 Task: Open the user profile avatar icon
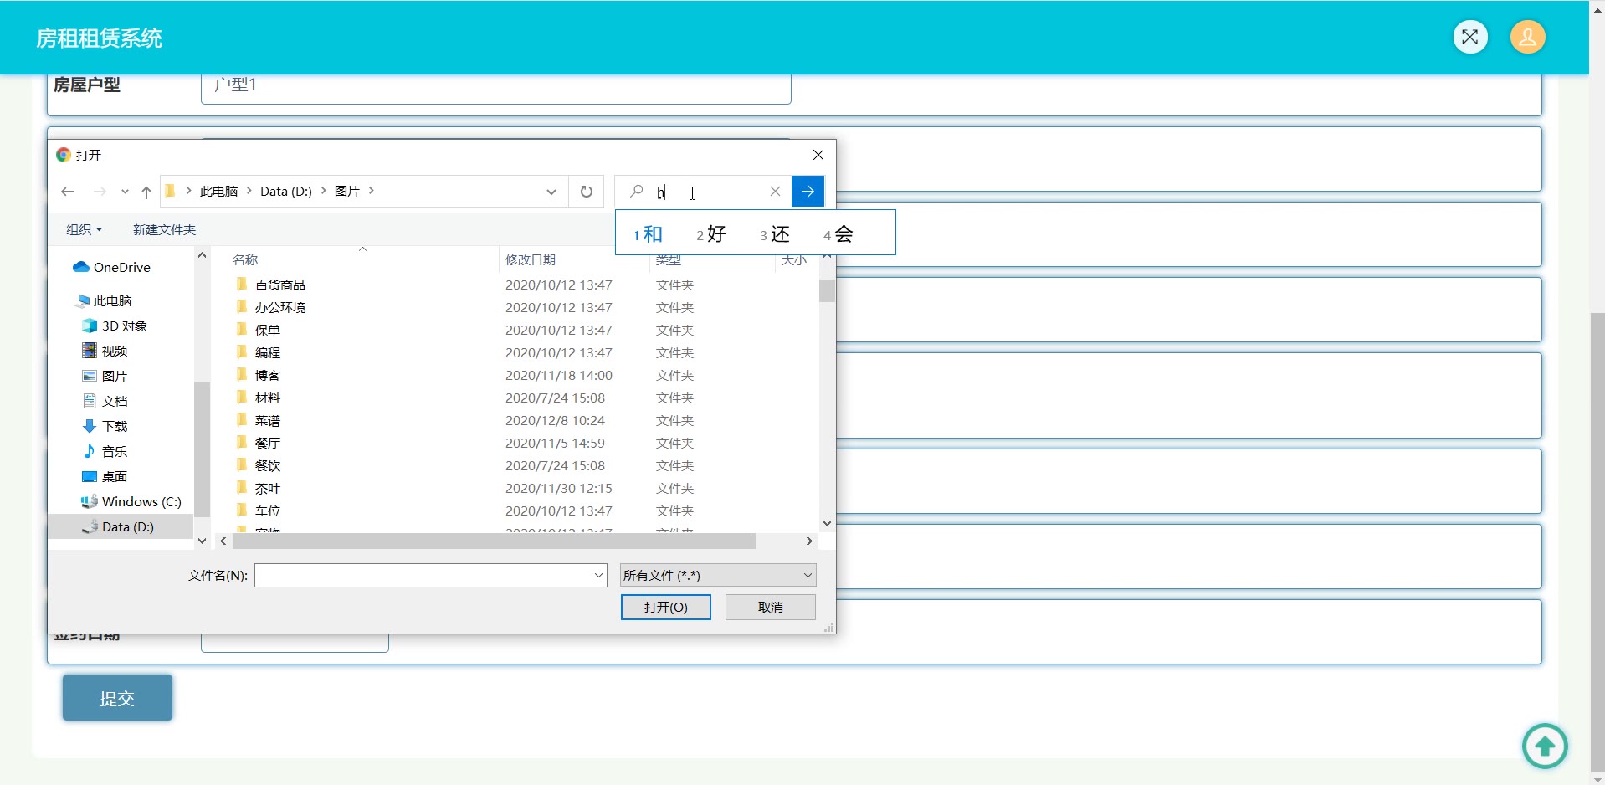click(x=1527, y=37)
